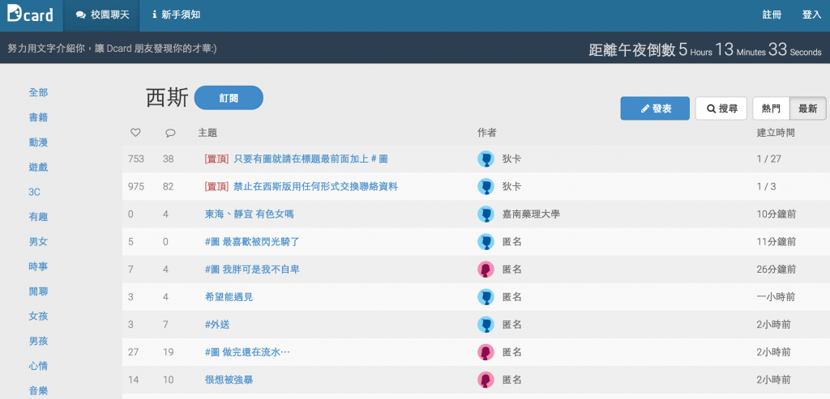This screenshot has height=399, width=830.
Task: Click like count 975
Action: [x=136, y=187]
